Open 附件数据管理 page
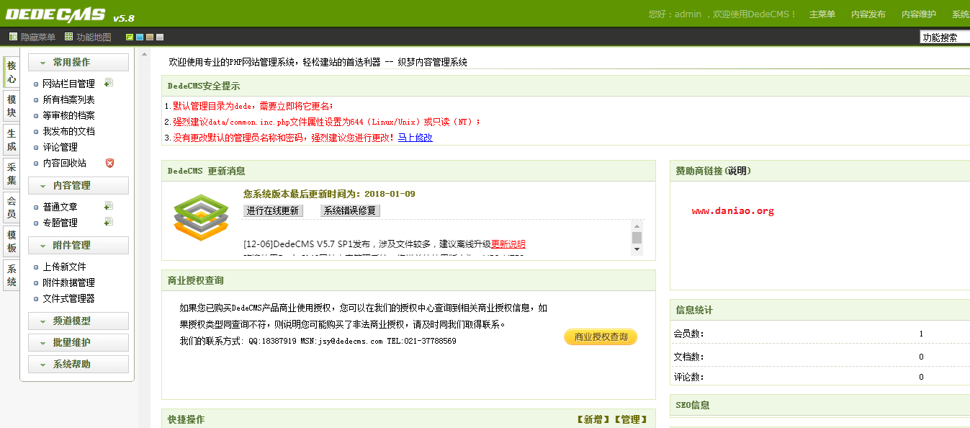970x428 pixels. pos(68,282)
